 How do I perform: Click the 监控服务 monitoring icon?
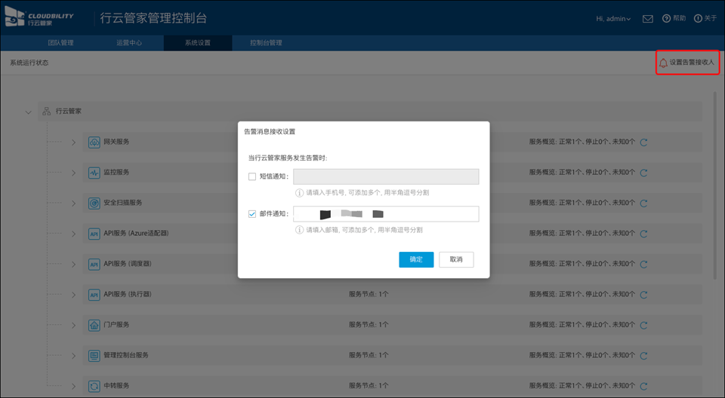[94, 173]
